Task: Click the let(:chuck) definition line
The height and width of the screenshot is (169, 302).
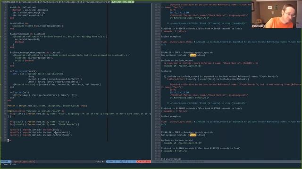Action: coord(44,124)
